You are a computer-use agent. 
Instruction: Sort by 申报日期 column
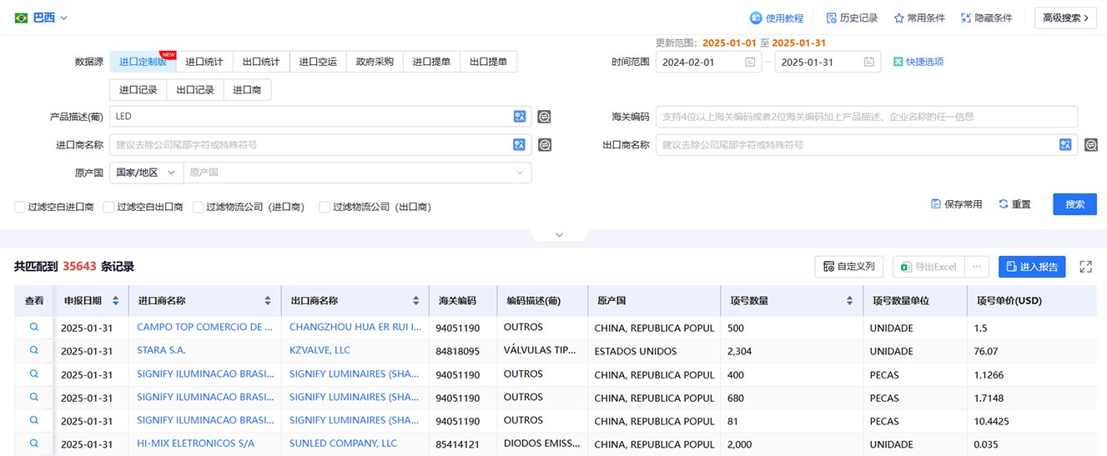click(x=115, y=301)
